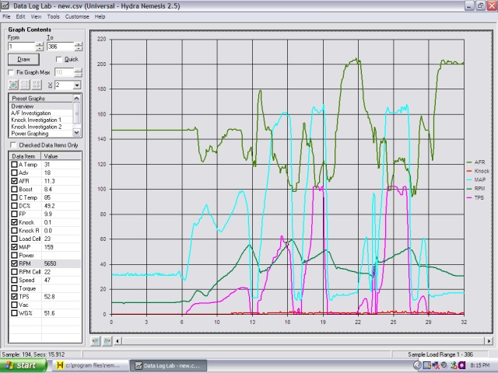The image size is (498, 373).
Task: Open the Customise menu
Action: [x=77, y=16]
